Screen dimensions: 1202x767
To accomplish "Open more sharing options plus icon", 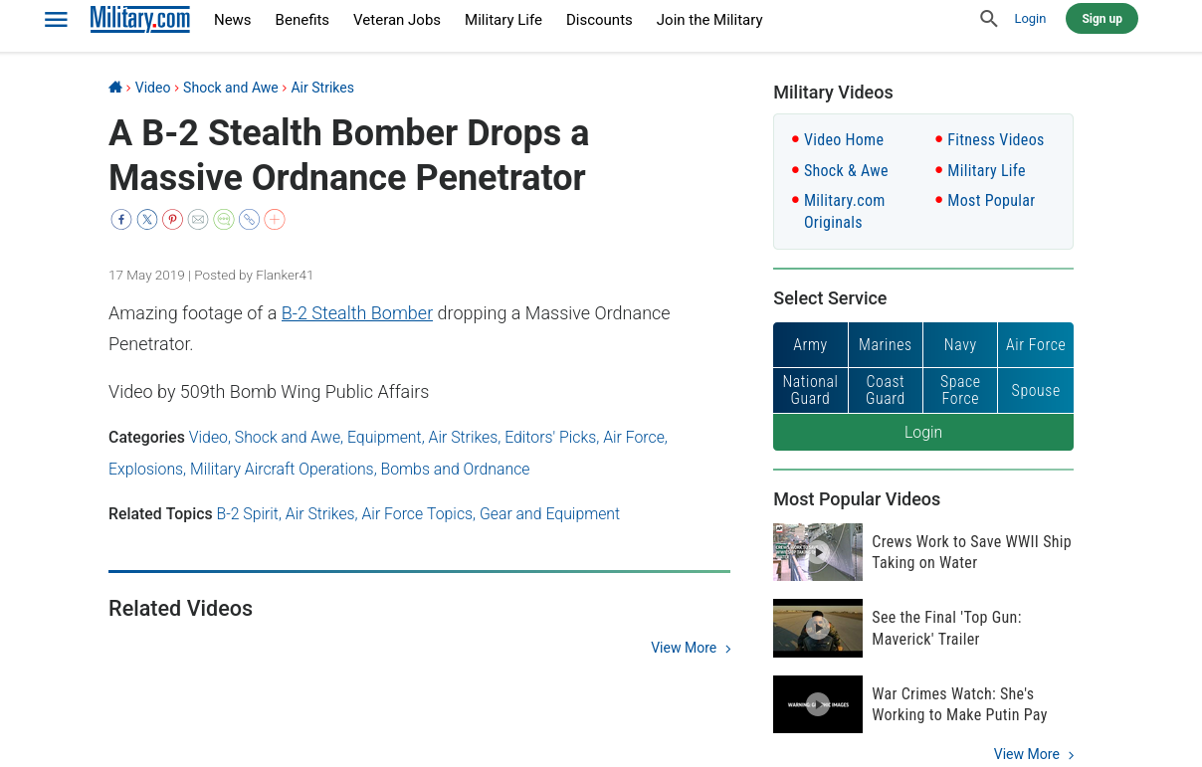I will 275,220.
